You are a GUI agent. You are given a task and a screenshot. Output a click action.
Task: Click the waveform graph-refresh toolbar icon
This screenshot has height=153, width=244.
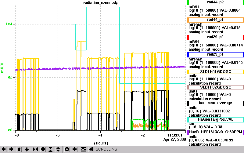click(84, 149)
